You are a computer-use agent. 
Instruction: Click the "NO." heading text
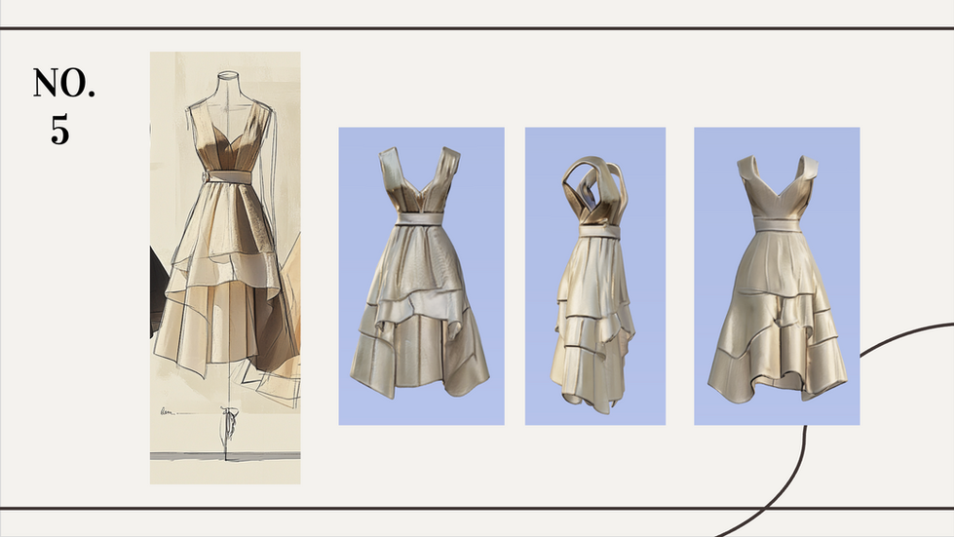pos(64,83)
